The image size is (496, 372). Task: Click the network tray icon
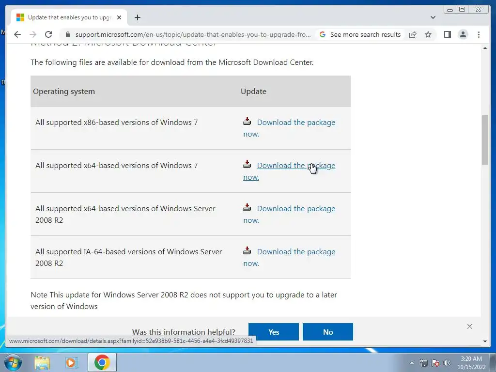pos(423,363)
